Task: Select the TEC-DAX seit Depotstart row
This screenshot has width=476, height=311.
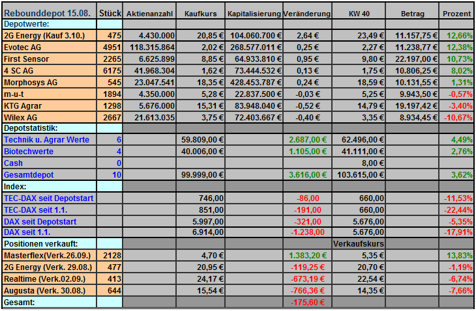Action: coord(49,198)
